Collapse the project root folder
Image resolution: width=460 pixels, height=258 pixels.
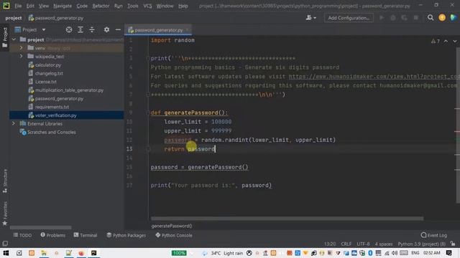(14, 39)
